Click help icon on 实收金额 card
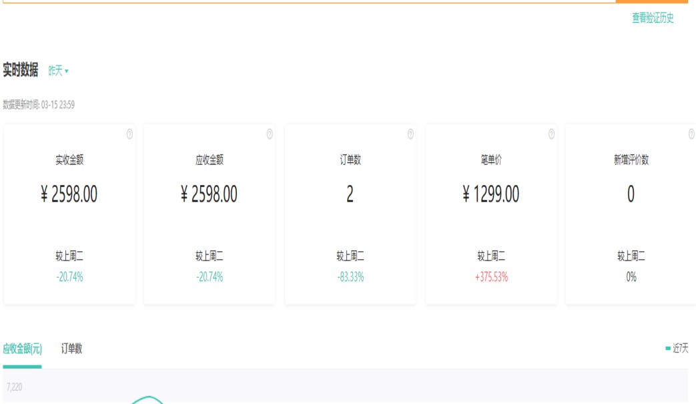696x404 pixels. 129,134
